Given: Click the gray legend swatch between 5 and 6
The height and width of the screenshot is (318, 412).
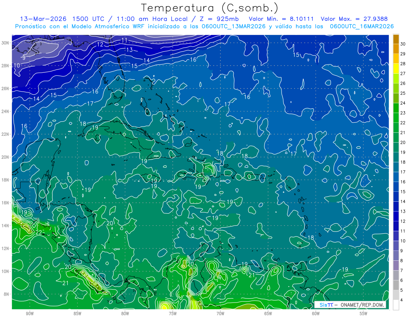Looking at the screenshot, I should coord(396,285).
